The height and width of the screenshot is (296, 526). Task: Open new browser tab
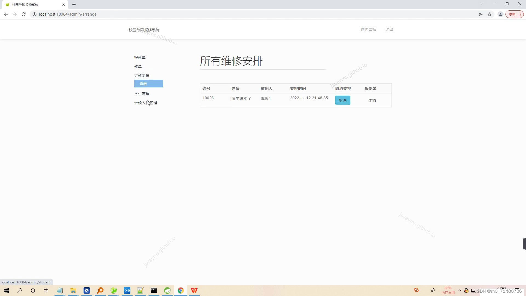(x=74, y=5)
